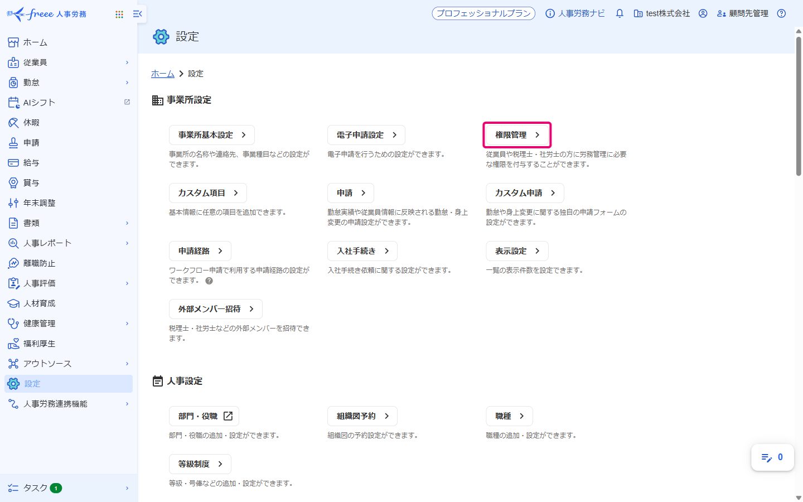The width and height of the screenshot is (803, 502).
Task: Open 顧問先管理 in the header
Action: [x=743, y=13]
